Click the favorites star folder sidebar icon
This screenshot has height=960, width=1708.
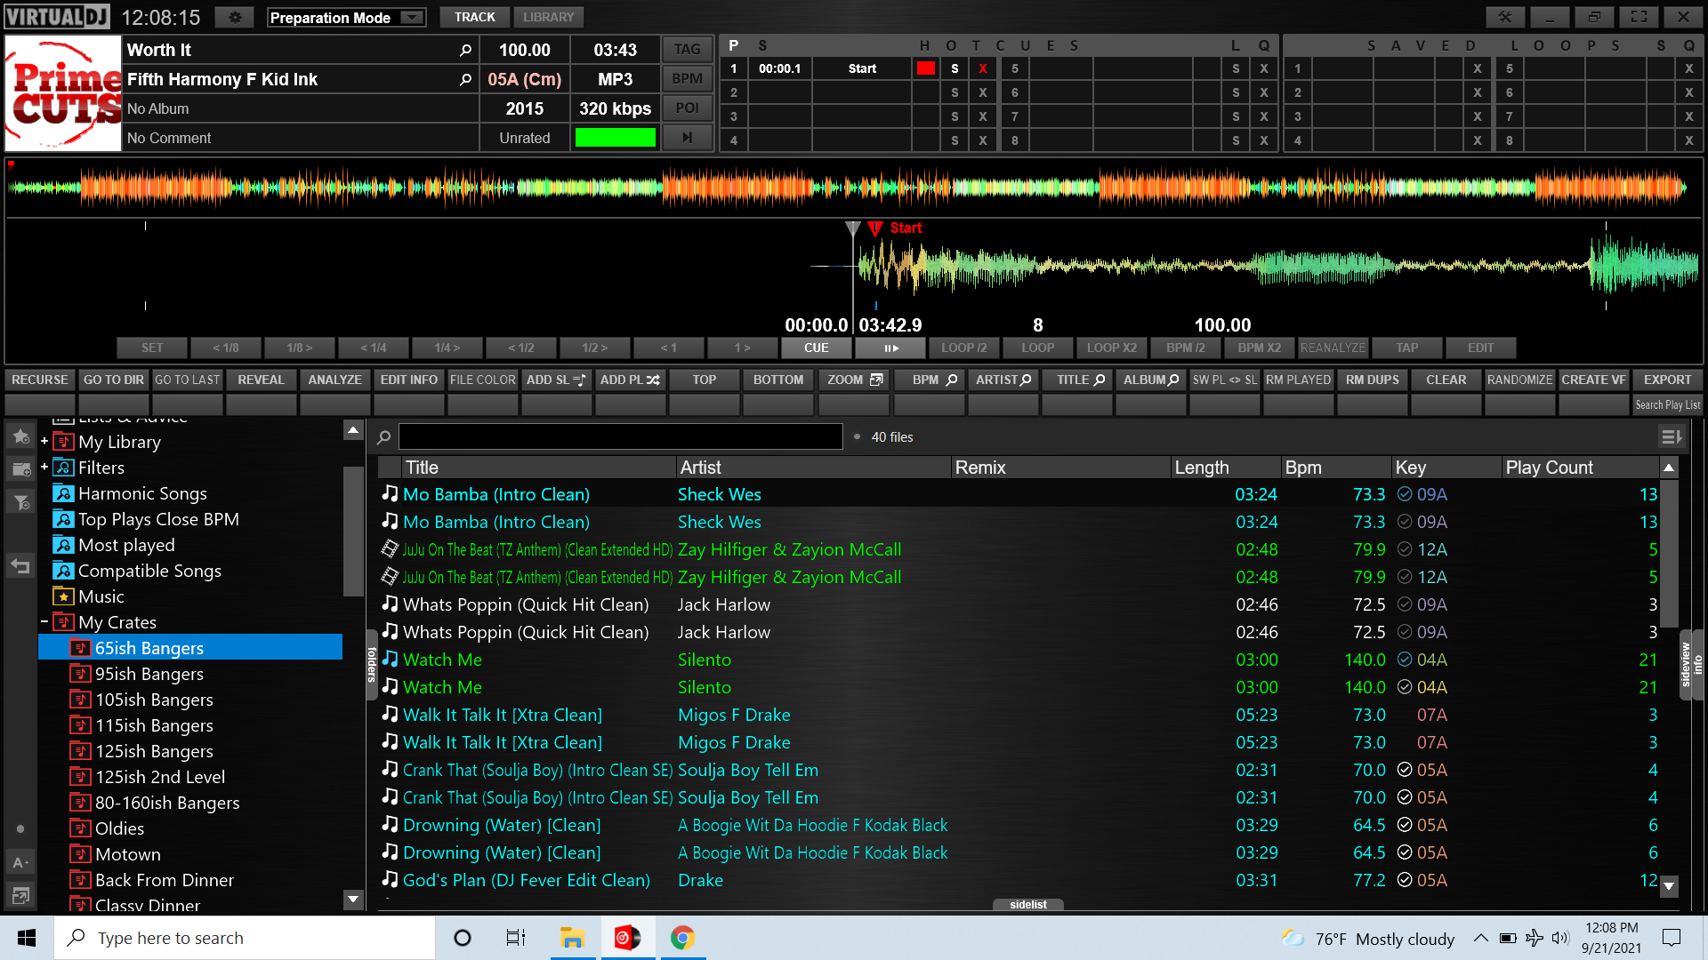(20, 437)
